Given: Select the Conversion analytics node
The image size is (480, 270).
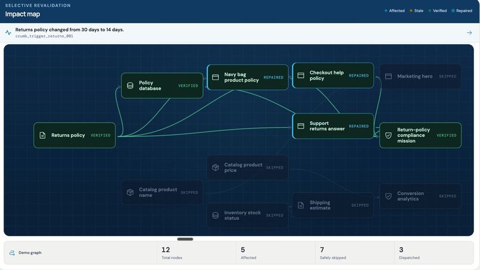Looking at the screenshot, I should pos(420,196).
